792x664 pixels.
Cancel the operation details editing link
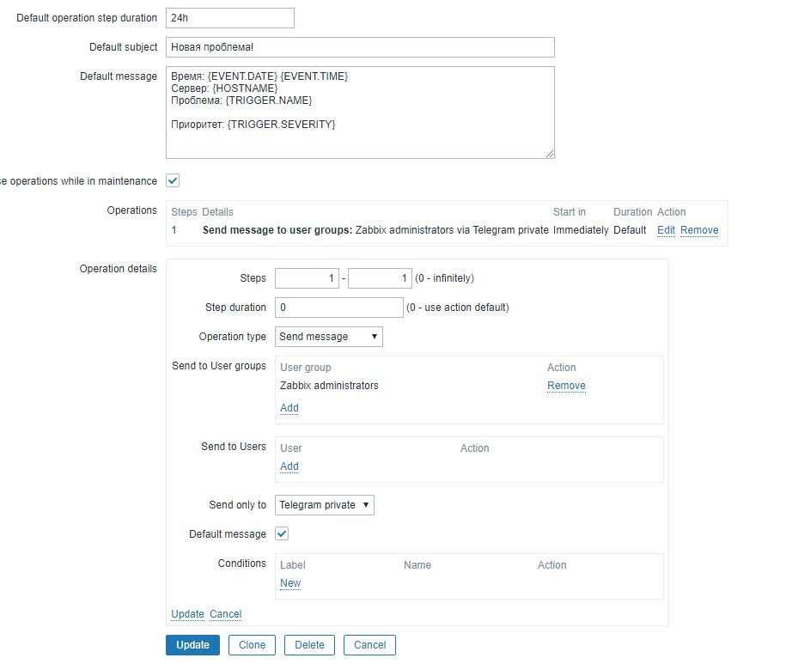(226, 614)
